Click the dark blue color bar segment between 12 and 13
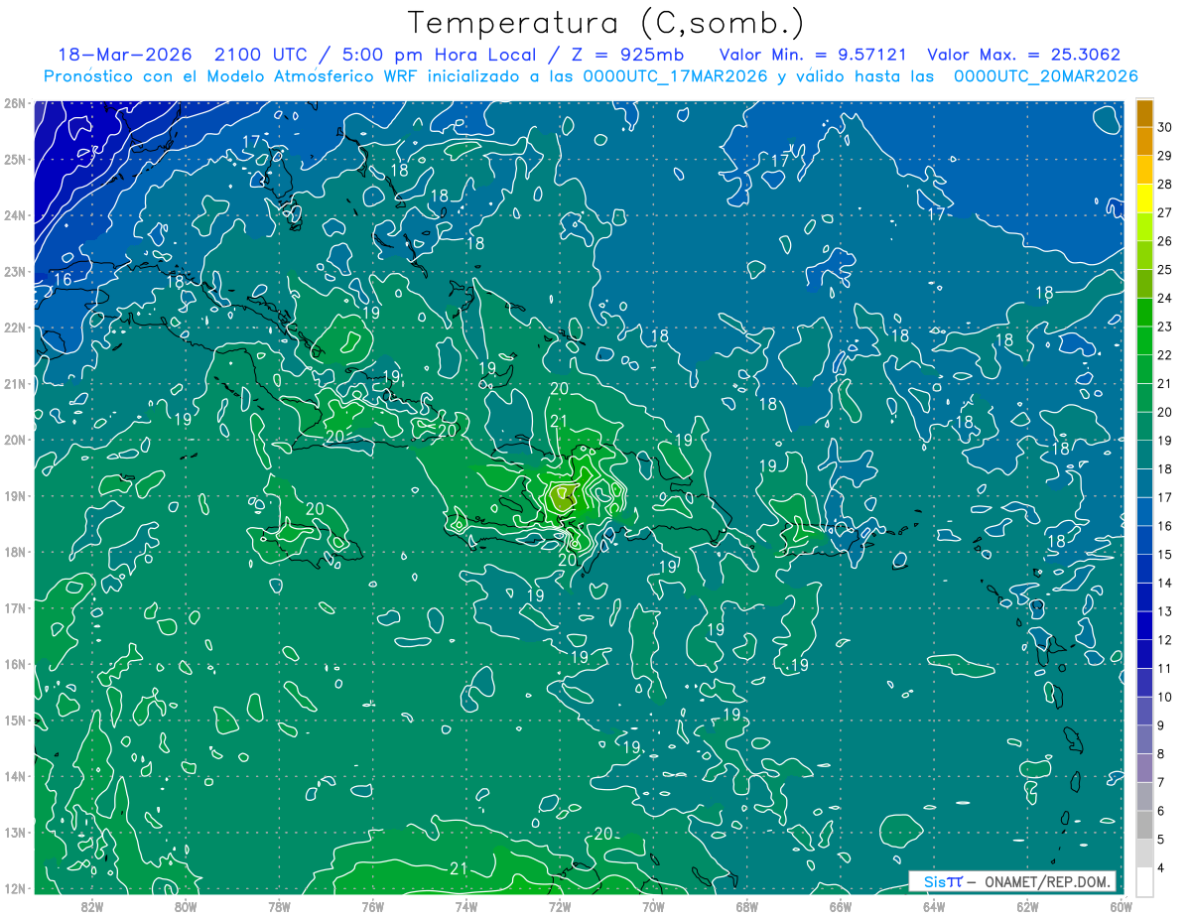1191x920 pixels. pyautogui.click(x=1144, y=625)
